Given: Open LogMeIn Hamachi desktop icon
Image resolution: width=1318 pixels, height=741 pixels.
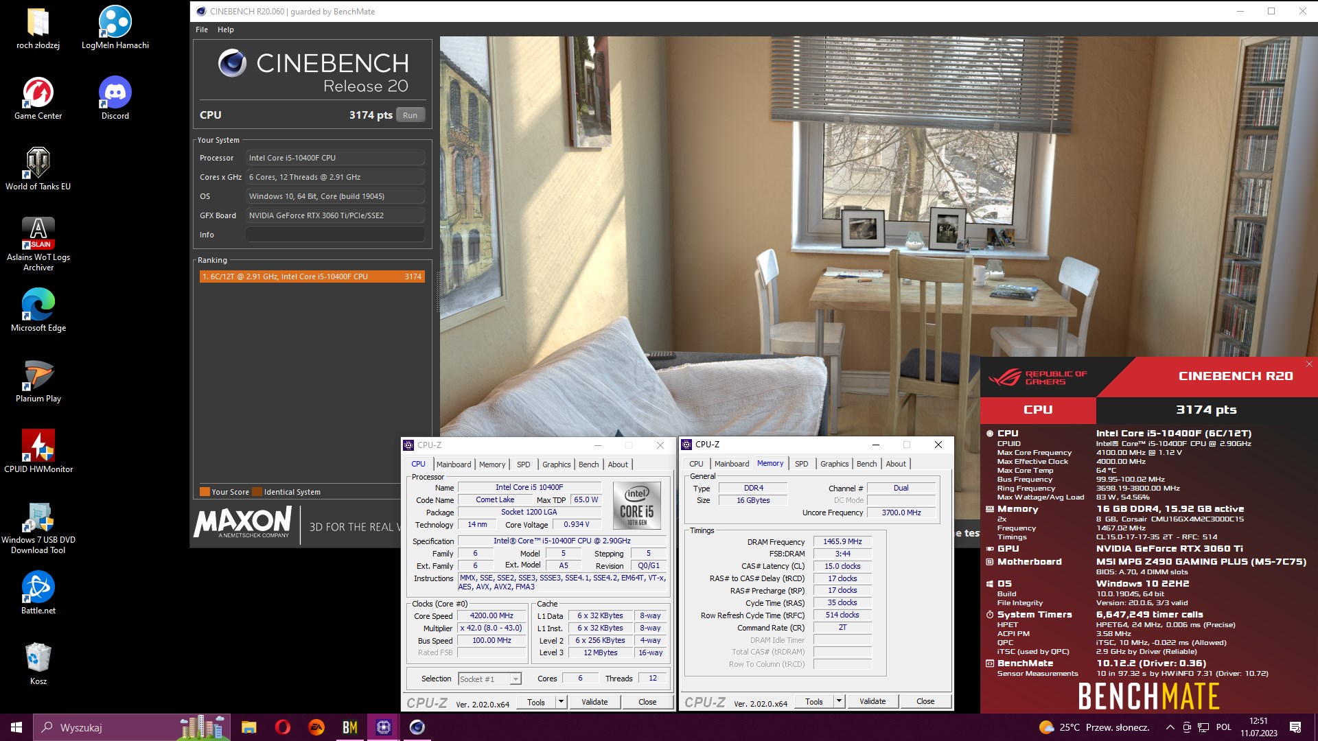Looking at the screenshot, I should point(115,29).
